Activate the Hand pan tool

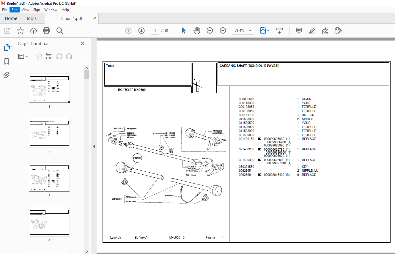pos(197,31)
